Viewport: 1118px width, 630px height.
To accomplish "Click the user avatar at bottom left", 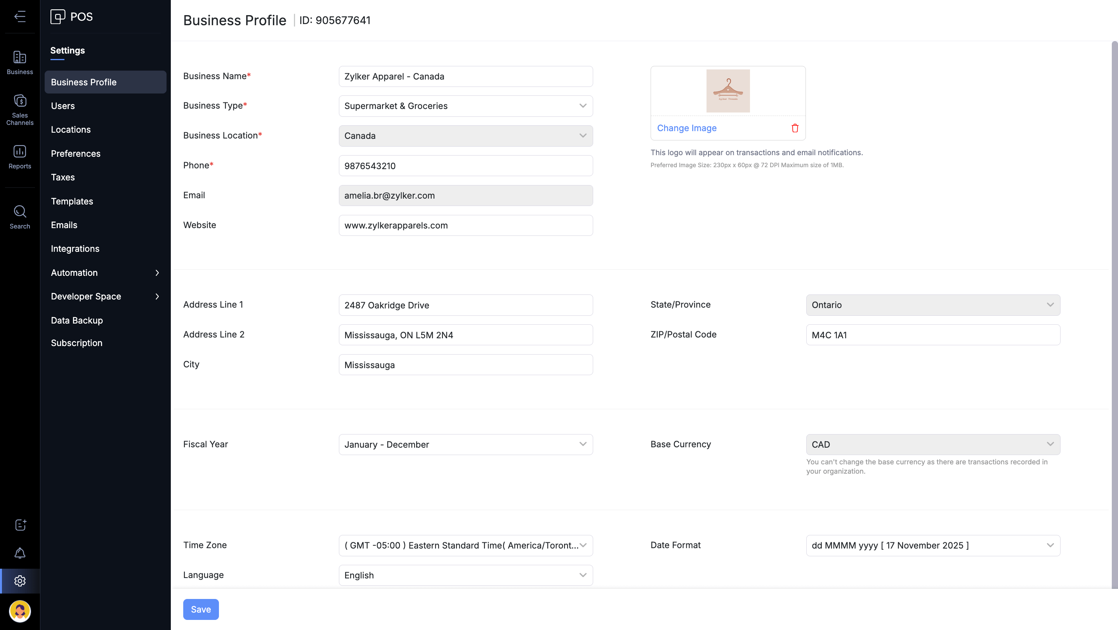I will point(19,611).
